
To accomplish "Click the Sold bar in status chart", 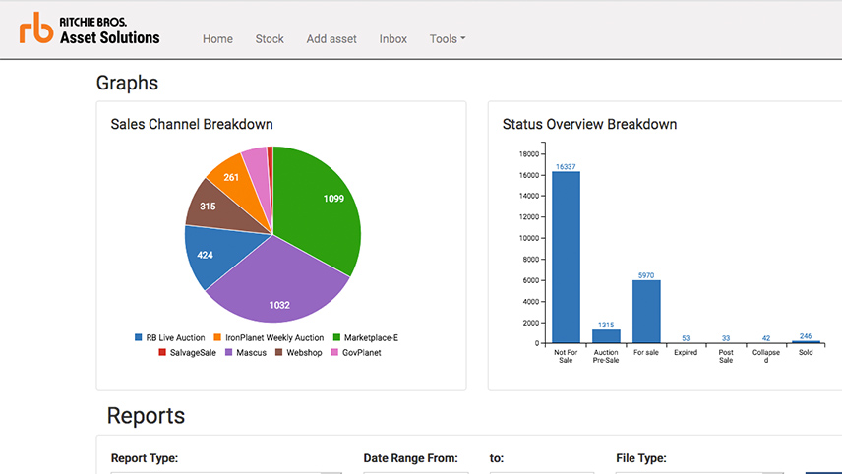I will 806,342.
